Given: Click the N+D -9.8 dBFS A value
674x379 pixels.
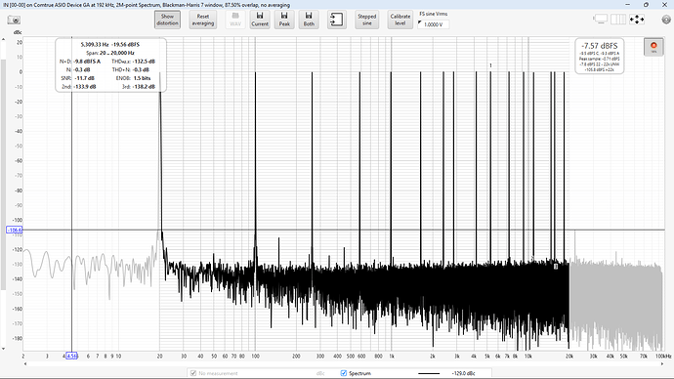Looking at the screenshot, I should 87,62.
